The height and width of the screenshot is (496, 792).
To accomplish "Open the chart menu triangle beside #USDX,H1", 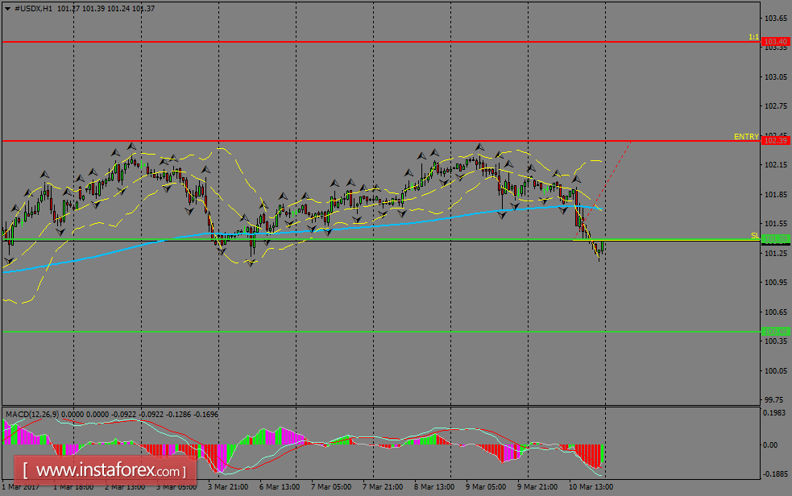I will [7, 9].
